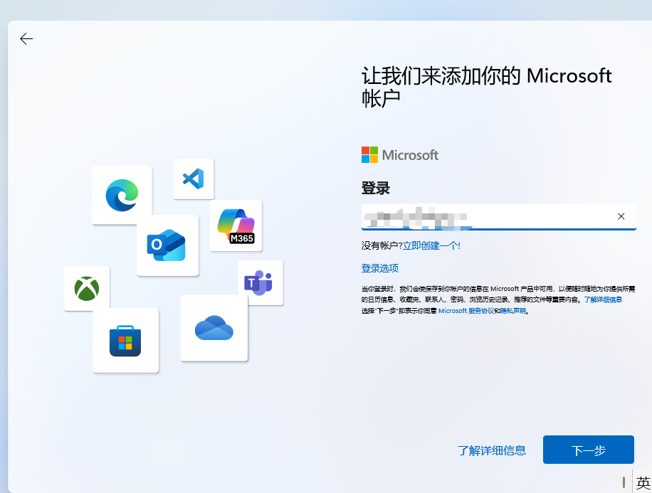
Task: Open 登录选项 sign-in options link
Action: [379, 268]
